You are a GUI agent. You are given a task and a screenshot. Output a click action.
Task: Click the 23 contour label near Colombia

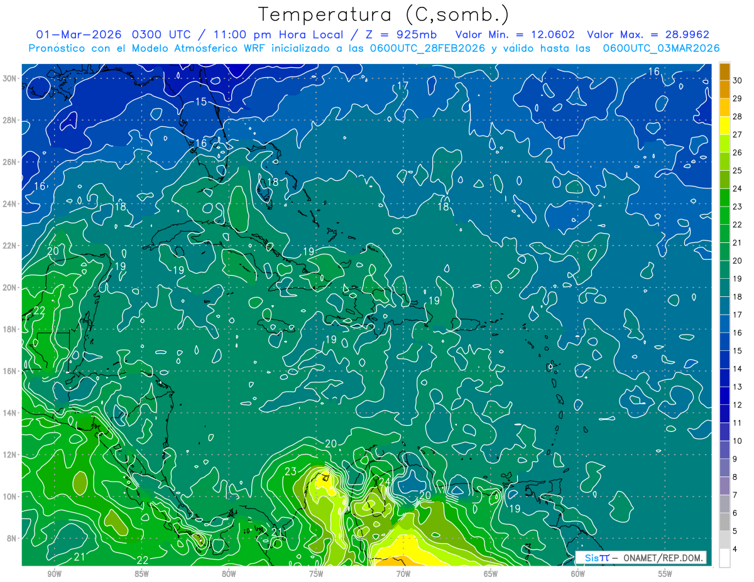click(291, 472)
